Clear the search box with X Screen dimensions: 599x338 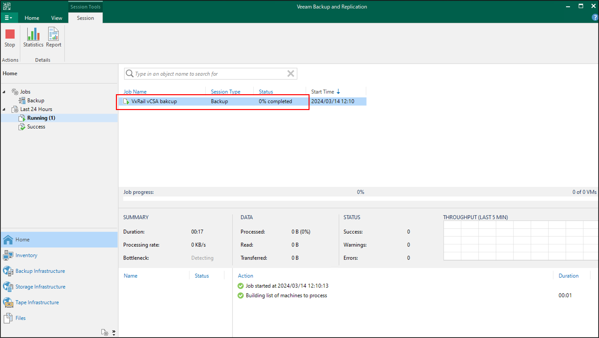(x=290, y=73)
